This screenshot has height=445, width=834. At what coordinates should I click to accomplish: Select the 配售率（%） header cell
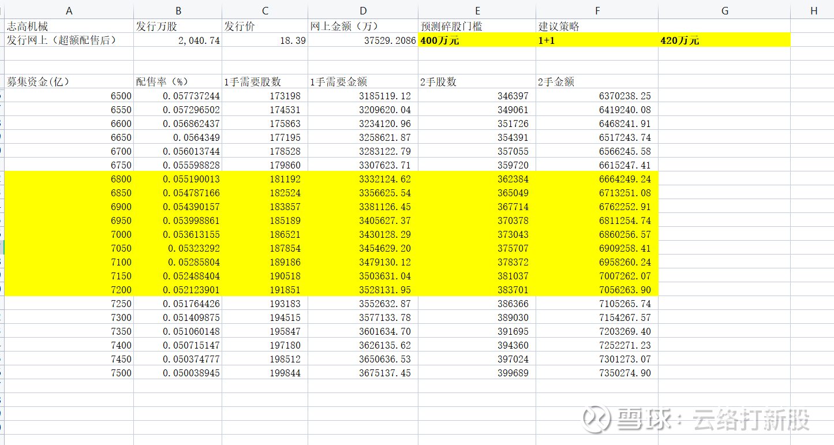(178, 81)
